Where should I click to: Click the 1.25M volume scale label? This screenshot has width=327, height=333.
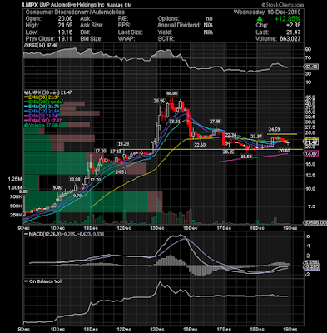pyautogui.click(x=15, y=179)
